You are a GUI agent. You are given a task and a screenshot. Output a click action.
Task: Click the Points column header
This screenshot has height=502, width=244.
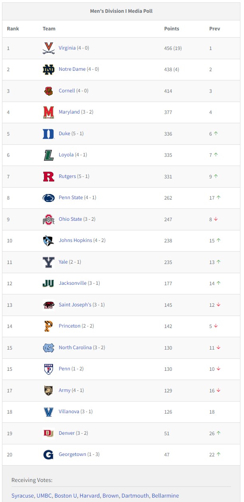[x=172, y=29]
